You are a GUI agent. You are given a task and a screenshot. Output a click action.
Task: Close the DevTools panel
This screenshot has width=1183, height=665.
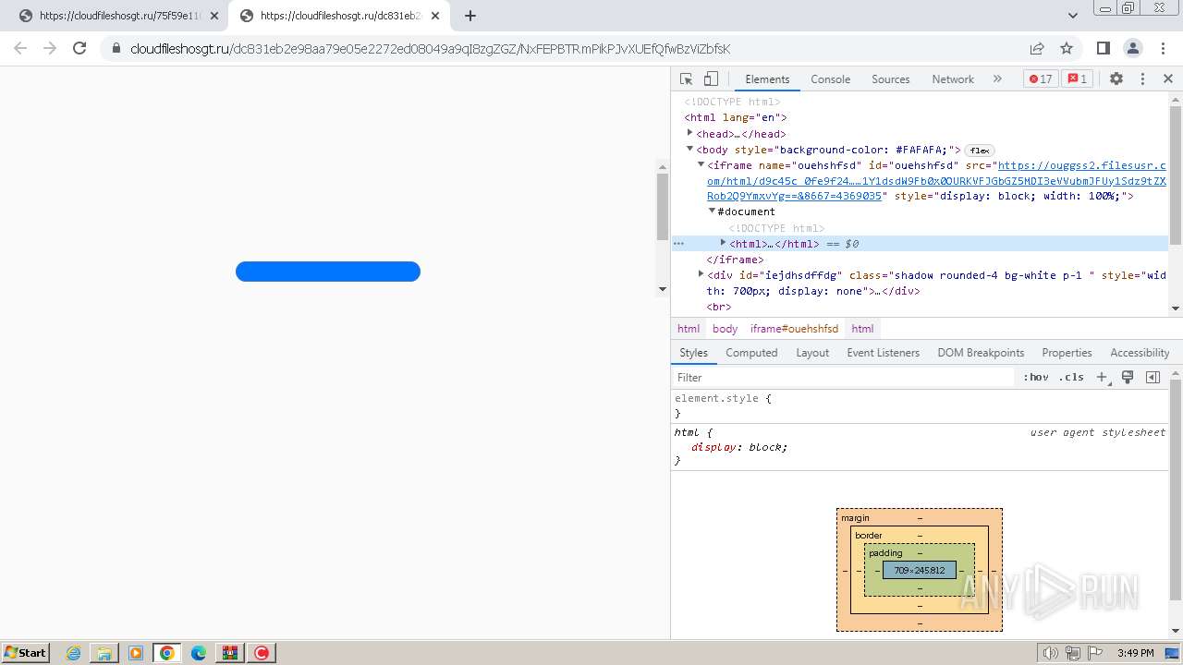click(x=1168, y=79)
